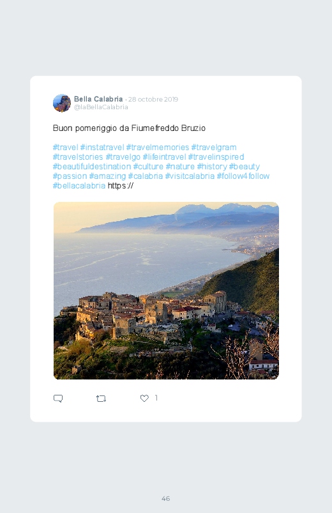Click the like count number 1
The width and height of the screenshot is (332, 513).
point(156,398)
